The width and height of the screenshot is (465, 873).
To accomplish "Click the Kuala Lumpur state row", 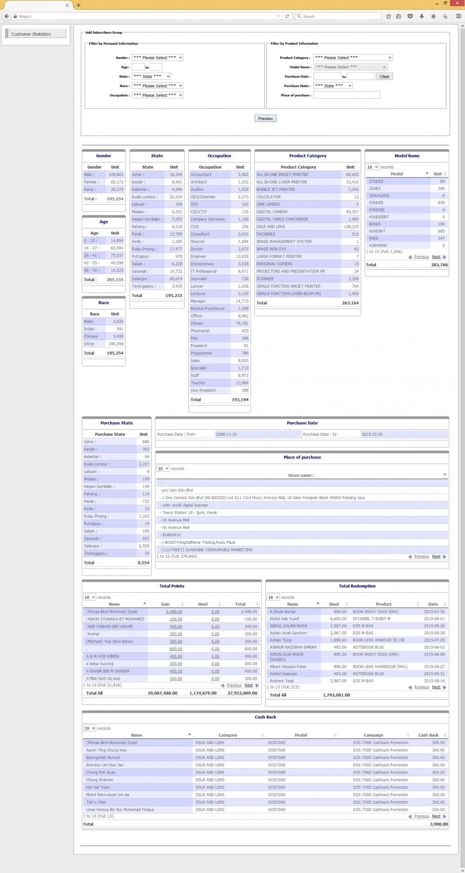I will pyautogui.click(x=157, y=197).
